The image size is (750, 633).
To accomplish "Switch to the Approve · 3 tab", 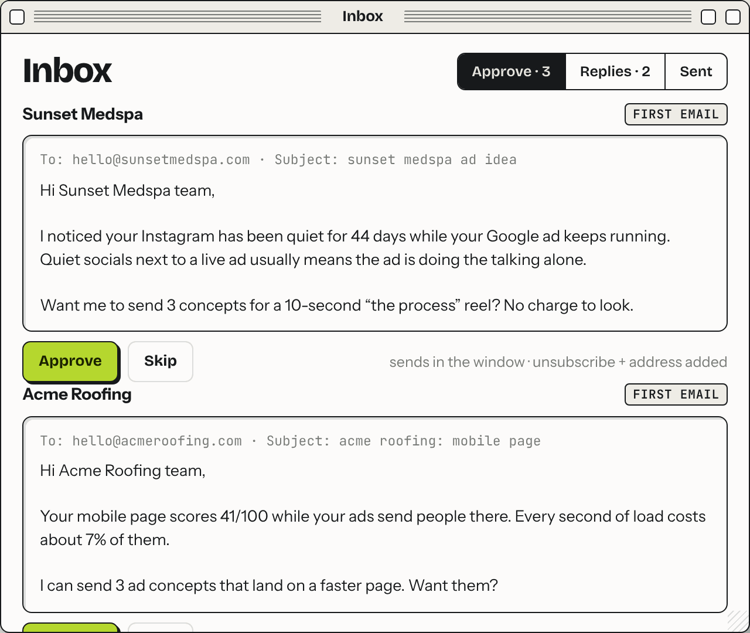I will point(512,72).
